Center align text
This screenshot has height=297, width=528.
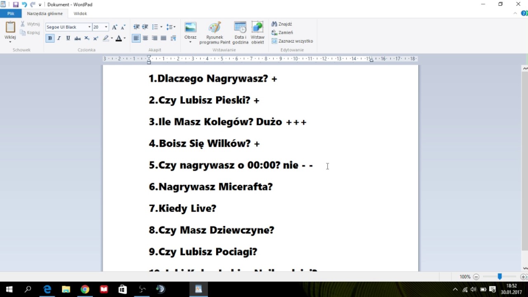coord(145,38)
